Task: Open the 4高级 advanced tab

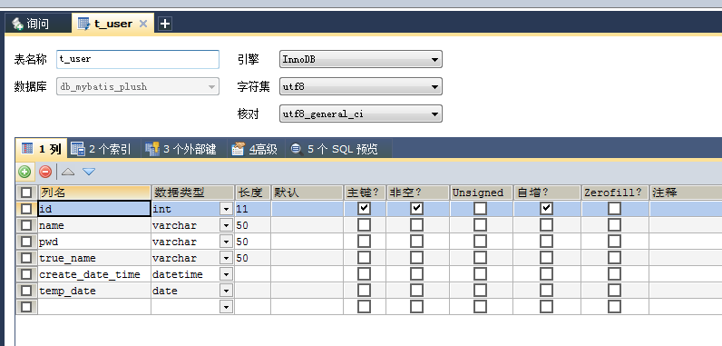Action: point(255,149)
